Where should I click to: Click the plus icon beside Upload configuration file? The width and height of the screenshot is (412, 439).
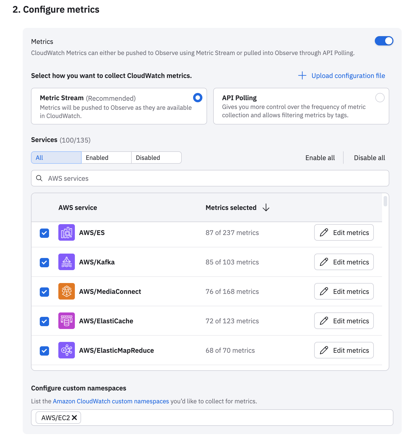(302, 76)
